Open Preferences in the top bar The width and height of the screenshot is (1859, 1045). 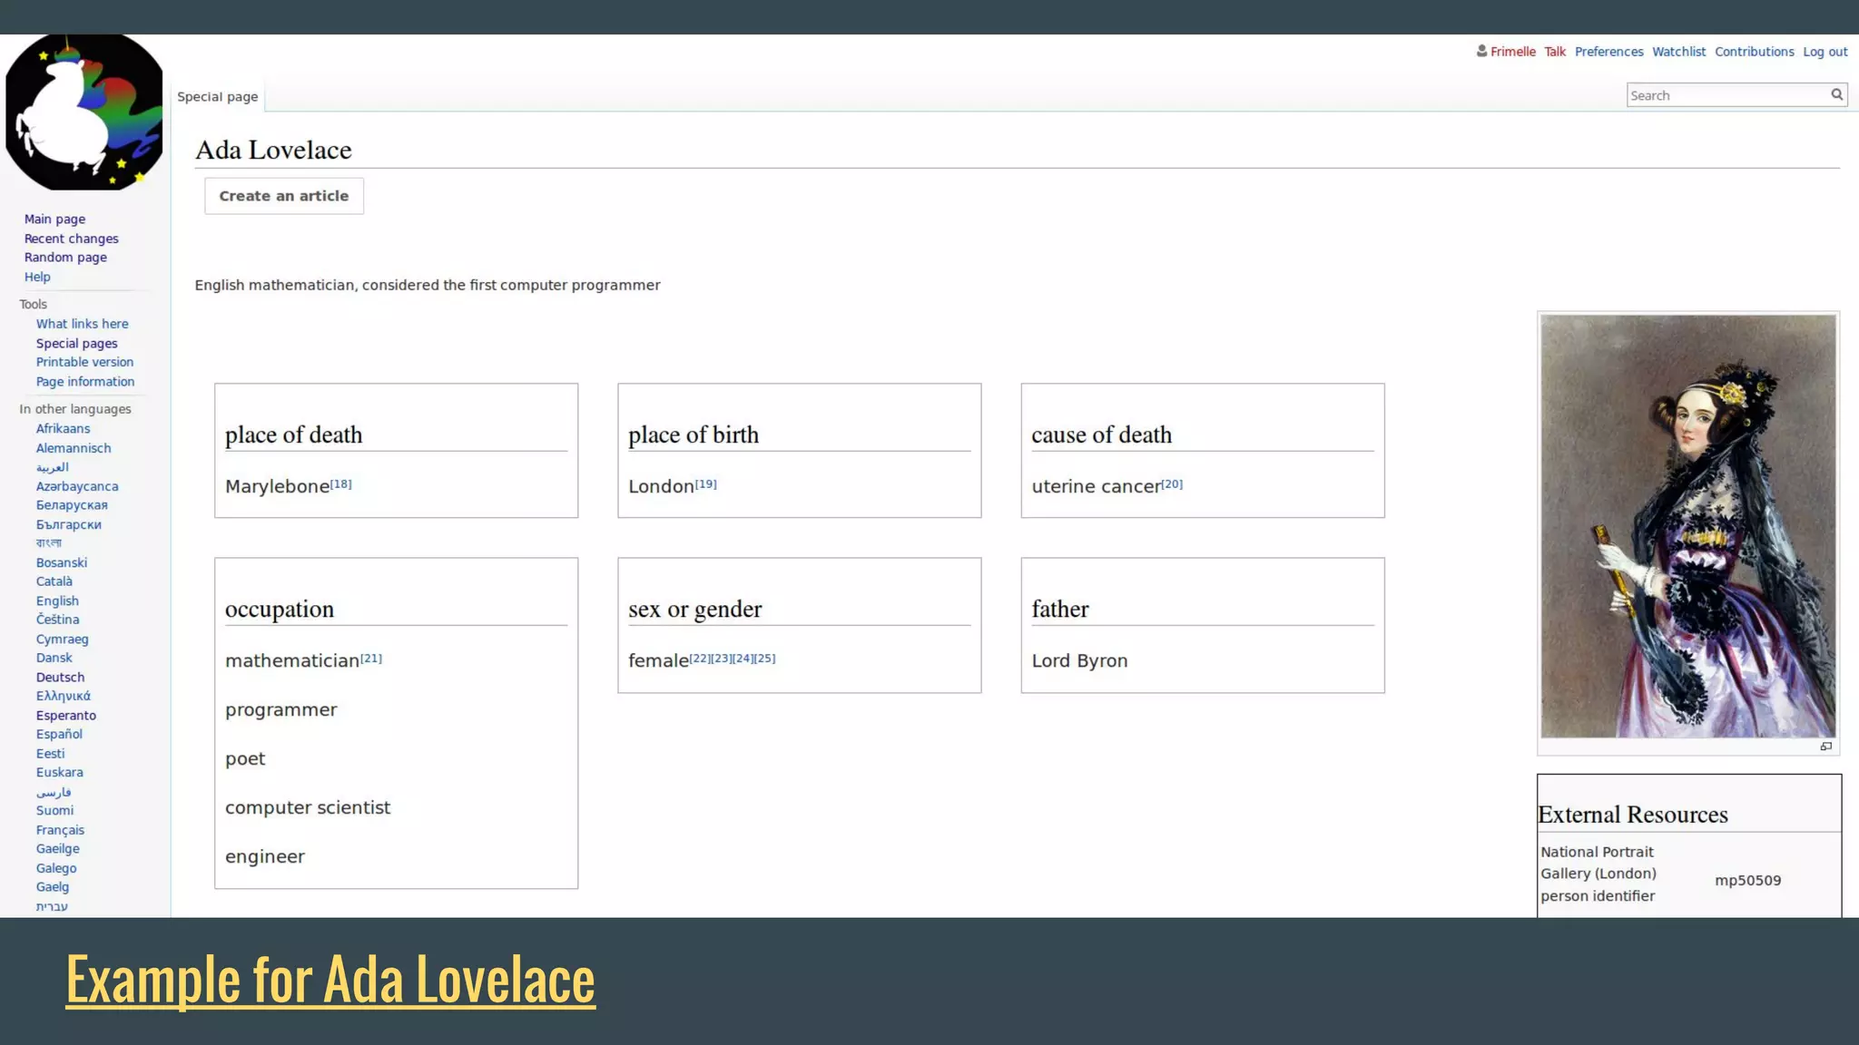[1608, 52]
